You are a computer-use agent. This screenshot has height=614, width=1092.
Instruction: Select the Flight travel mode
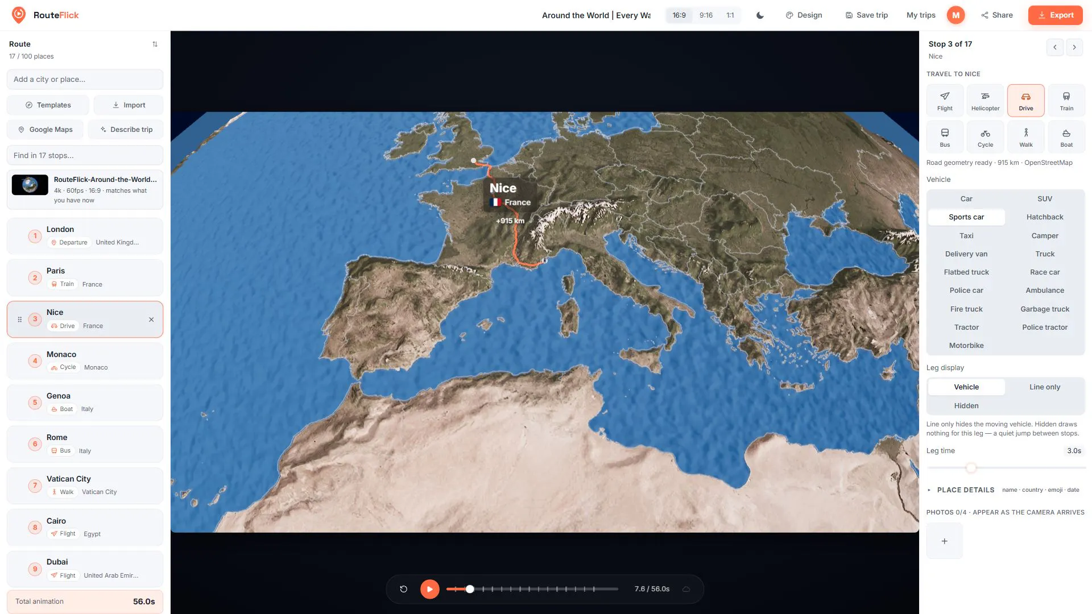[945, 101]
